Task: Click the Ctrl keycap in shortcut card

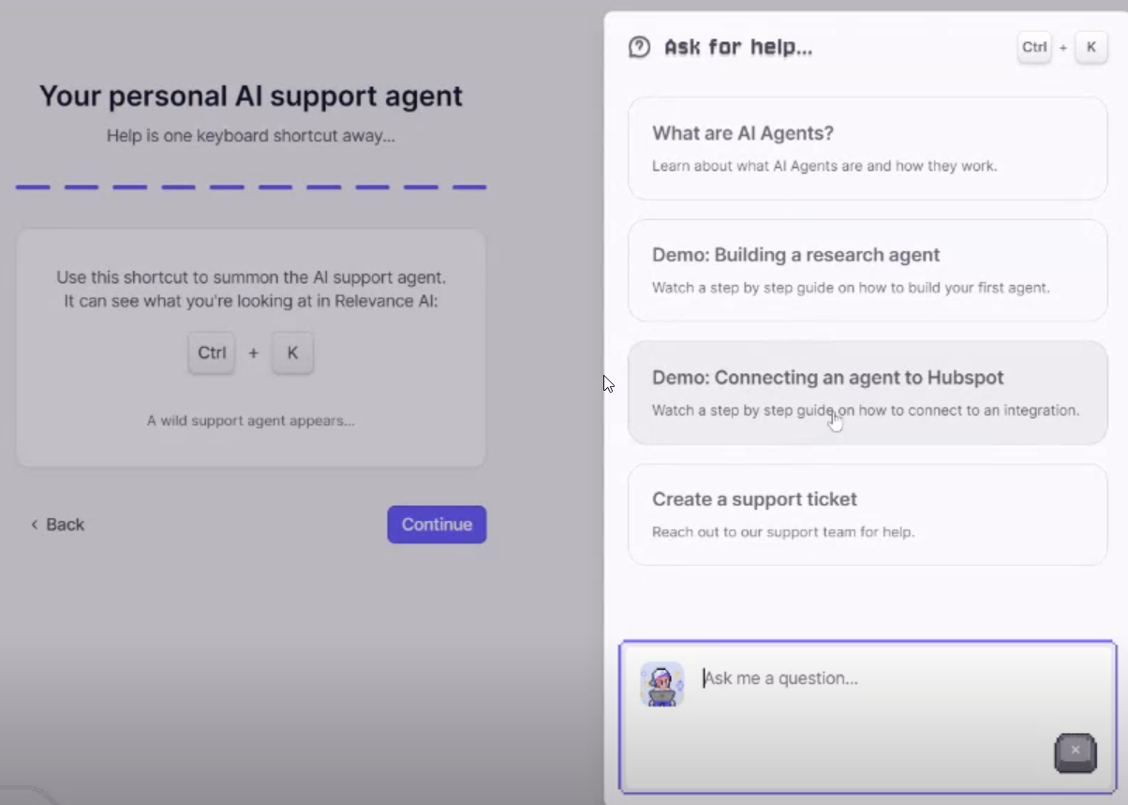Action: click(x=211, y=353)
